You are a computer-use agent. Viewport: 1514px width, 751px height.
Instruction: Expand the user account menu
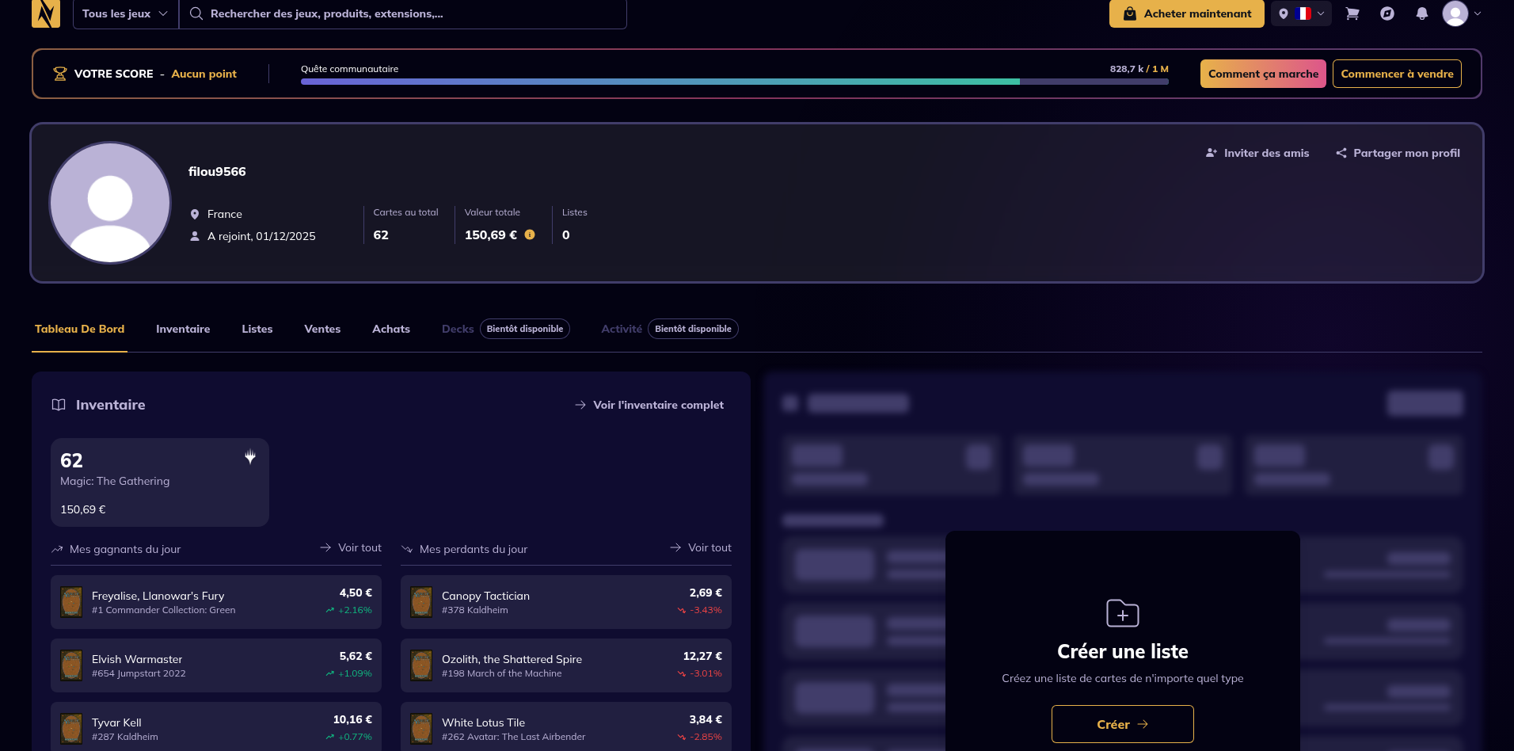(1462, 13)
